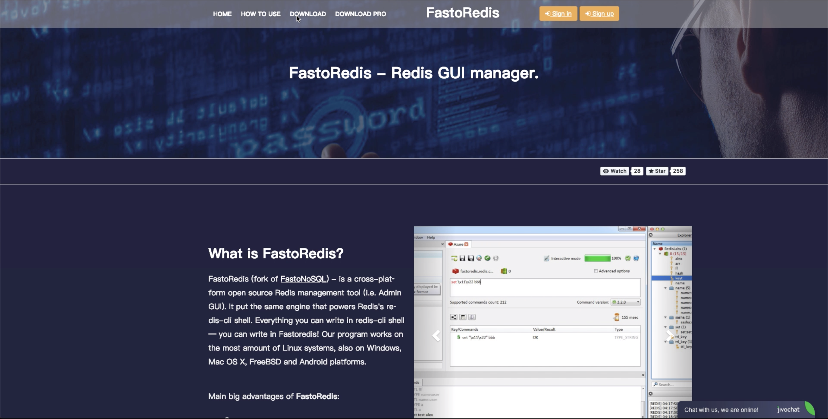Show previous carousel slide with left arrow
The image size is (828, 419).
coord(436,336)
